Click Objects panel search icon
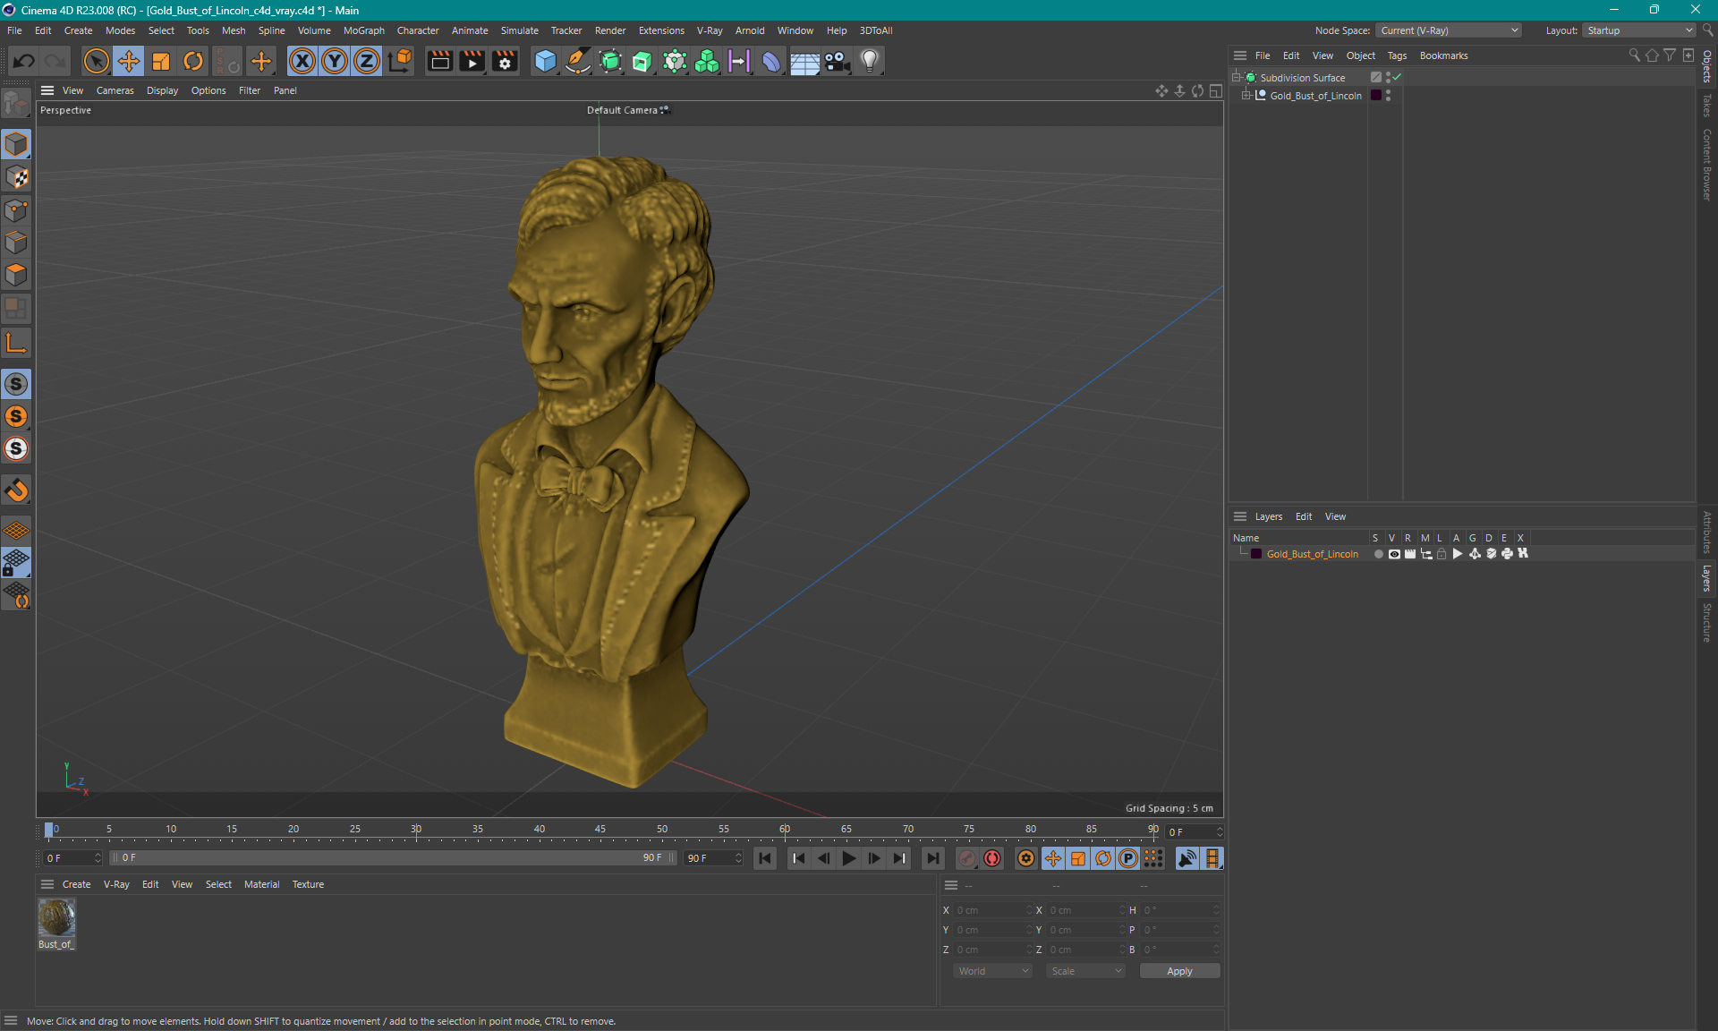The height and width of the screenshot is (1031, 1718). click(1634, 55)
